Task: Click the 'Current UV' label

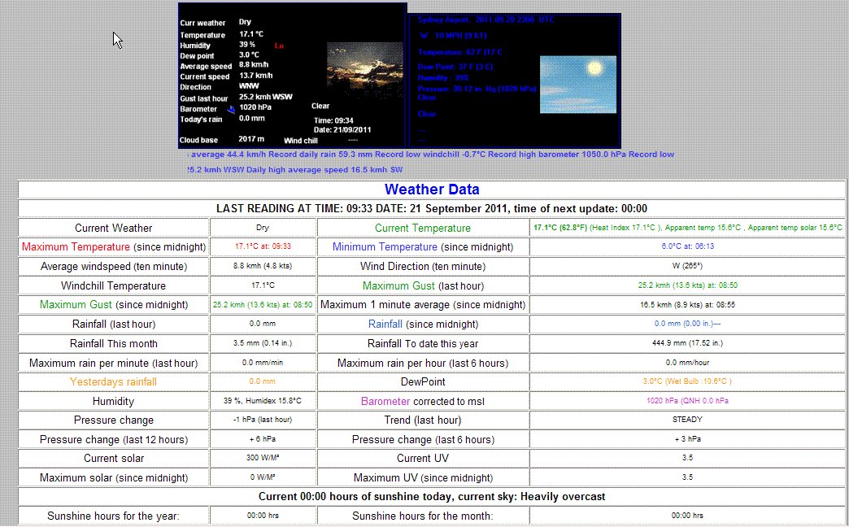Action: coord(423,459)
